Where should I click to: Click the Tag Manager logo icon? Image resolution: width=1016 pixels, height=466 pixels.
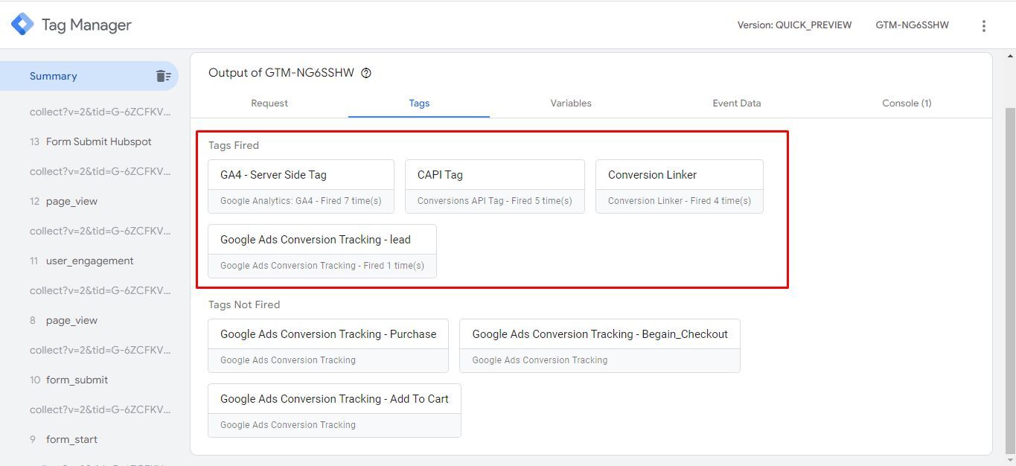22,25
